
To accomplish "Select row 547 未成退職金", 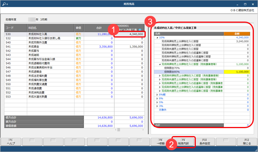I will coord(74,72).
